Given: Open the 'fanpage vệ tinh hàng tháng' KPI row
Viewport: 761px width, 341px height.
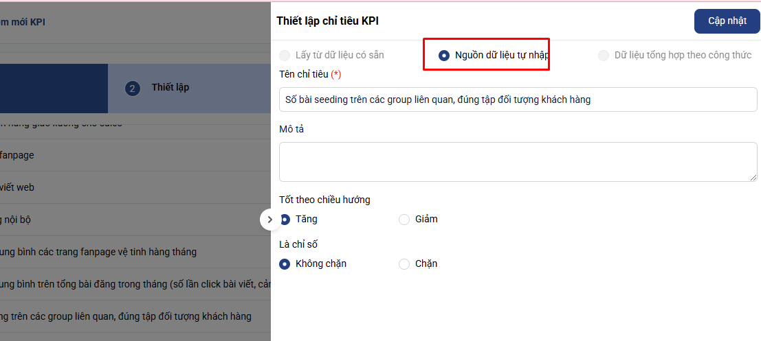Looking at the screenshot, I should tap(103, 252).
